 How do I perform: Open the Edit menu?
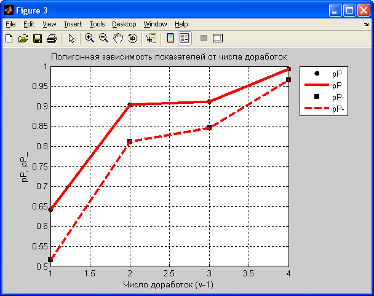pos(29,24)
